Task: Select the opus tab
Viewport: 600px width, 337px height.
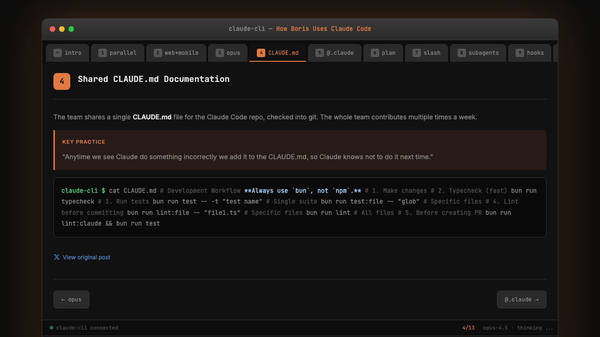Action: tap(228, 53)
